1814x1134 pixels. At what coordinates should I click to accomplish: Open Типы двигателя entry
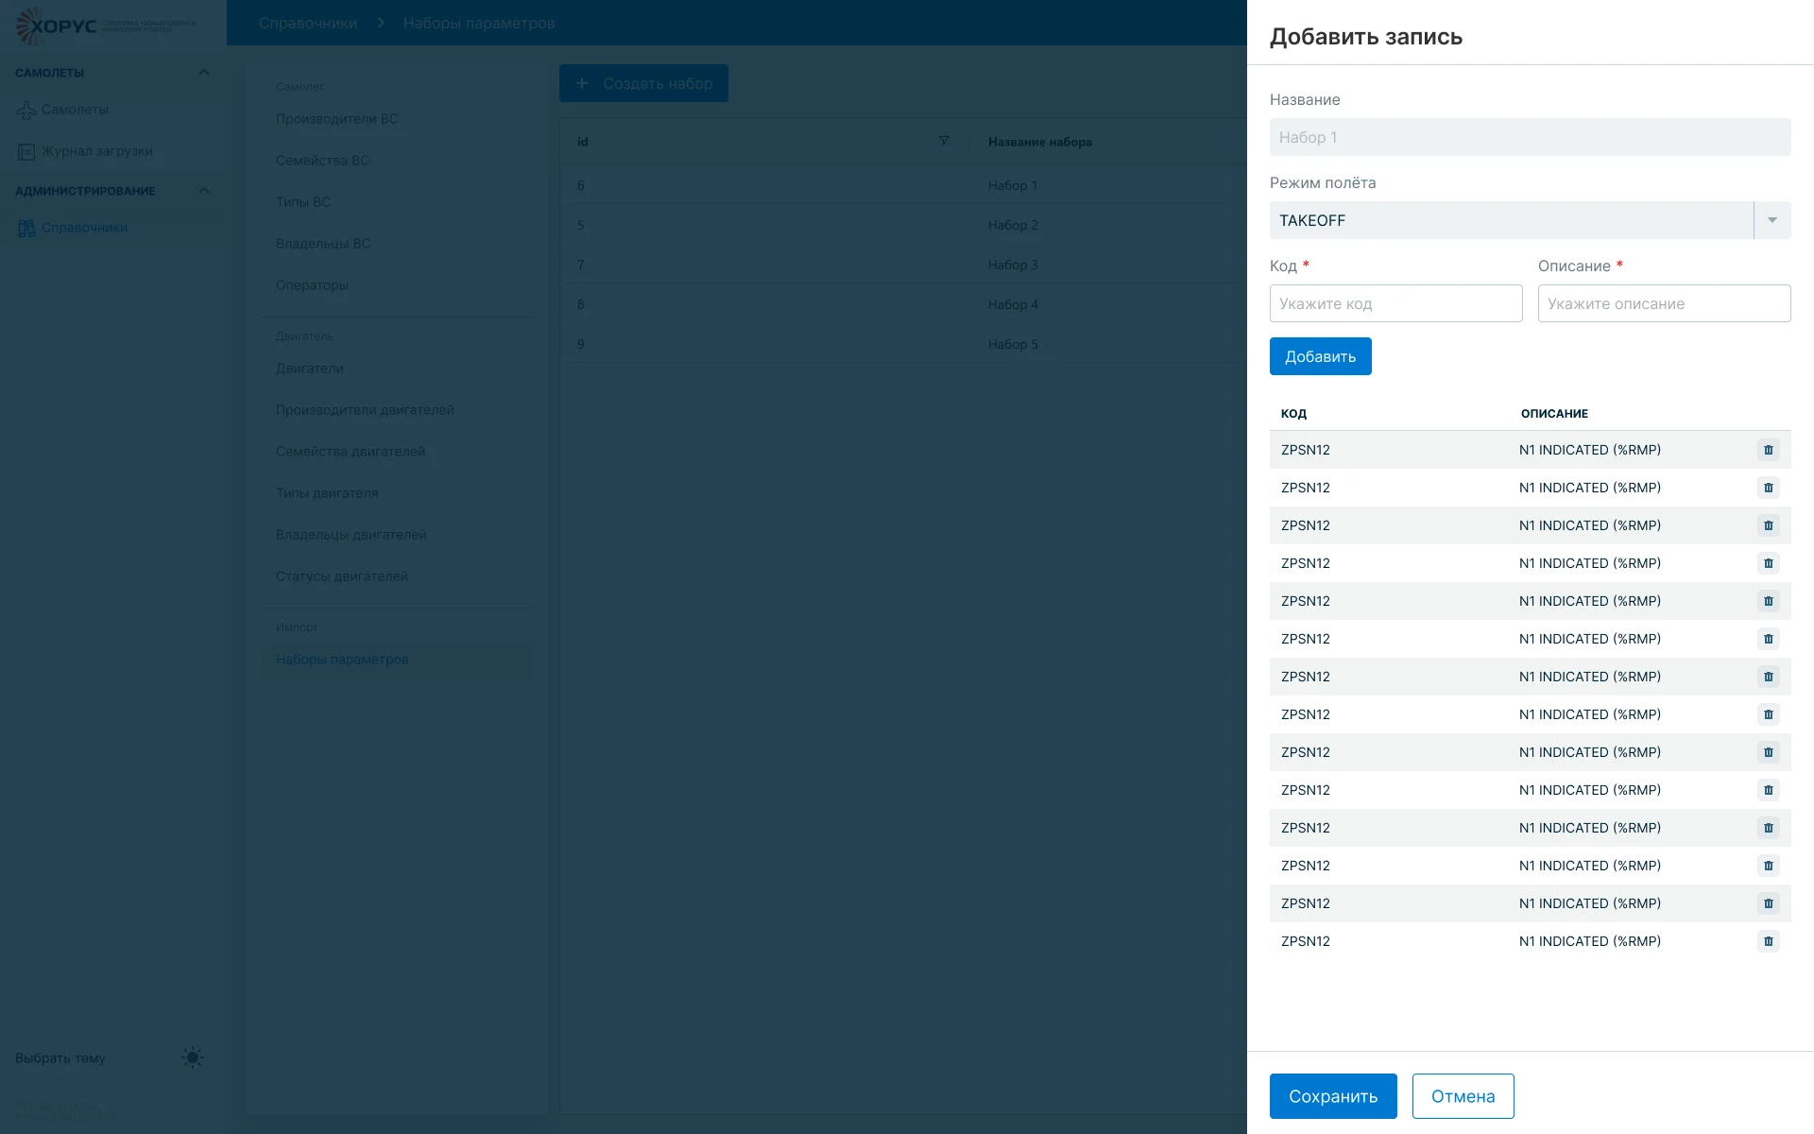click(x=327, y=493)
